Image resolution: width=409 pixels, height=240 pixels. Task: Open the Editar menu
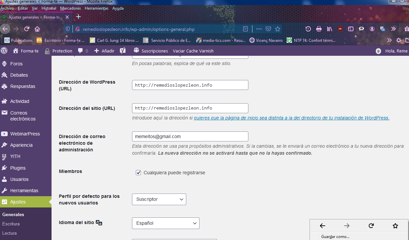(23, 8)
